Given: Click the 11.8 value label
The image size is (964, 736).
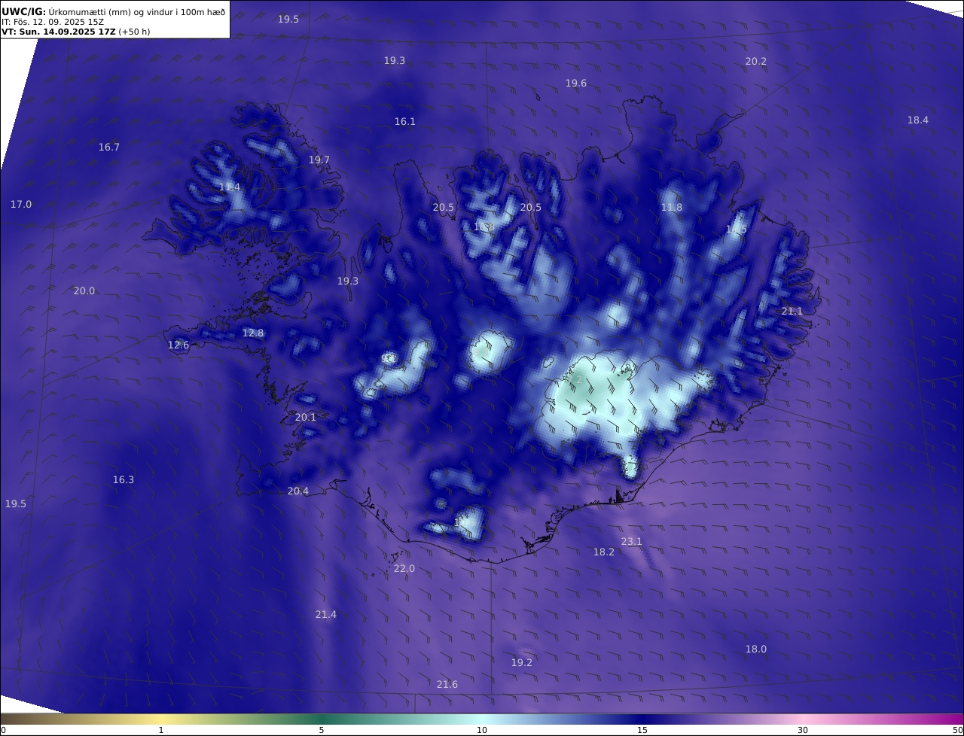Looking at the screenshot, I should coord(672,208).
